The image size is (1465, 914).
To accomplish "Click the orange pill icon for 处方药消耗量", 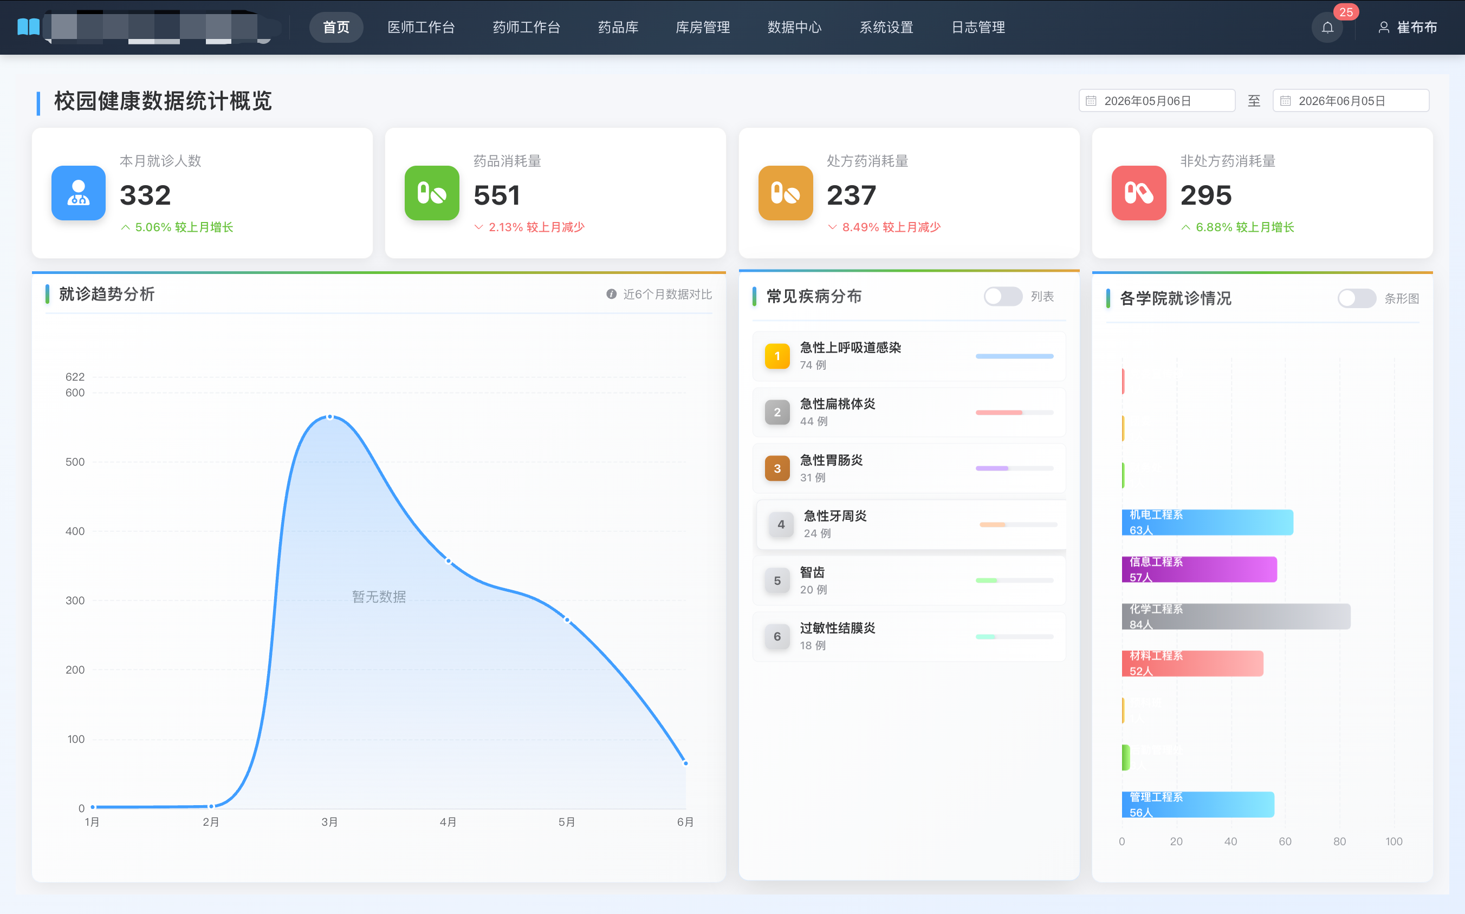I will point(786,193).
